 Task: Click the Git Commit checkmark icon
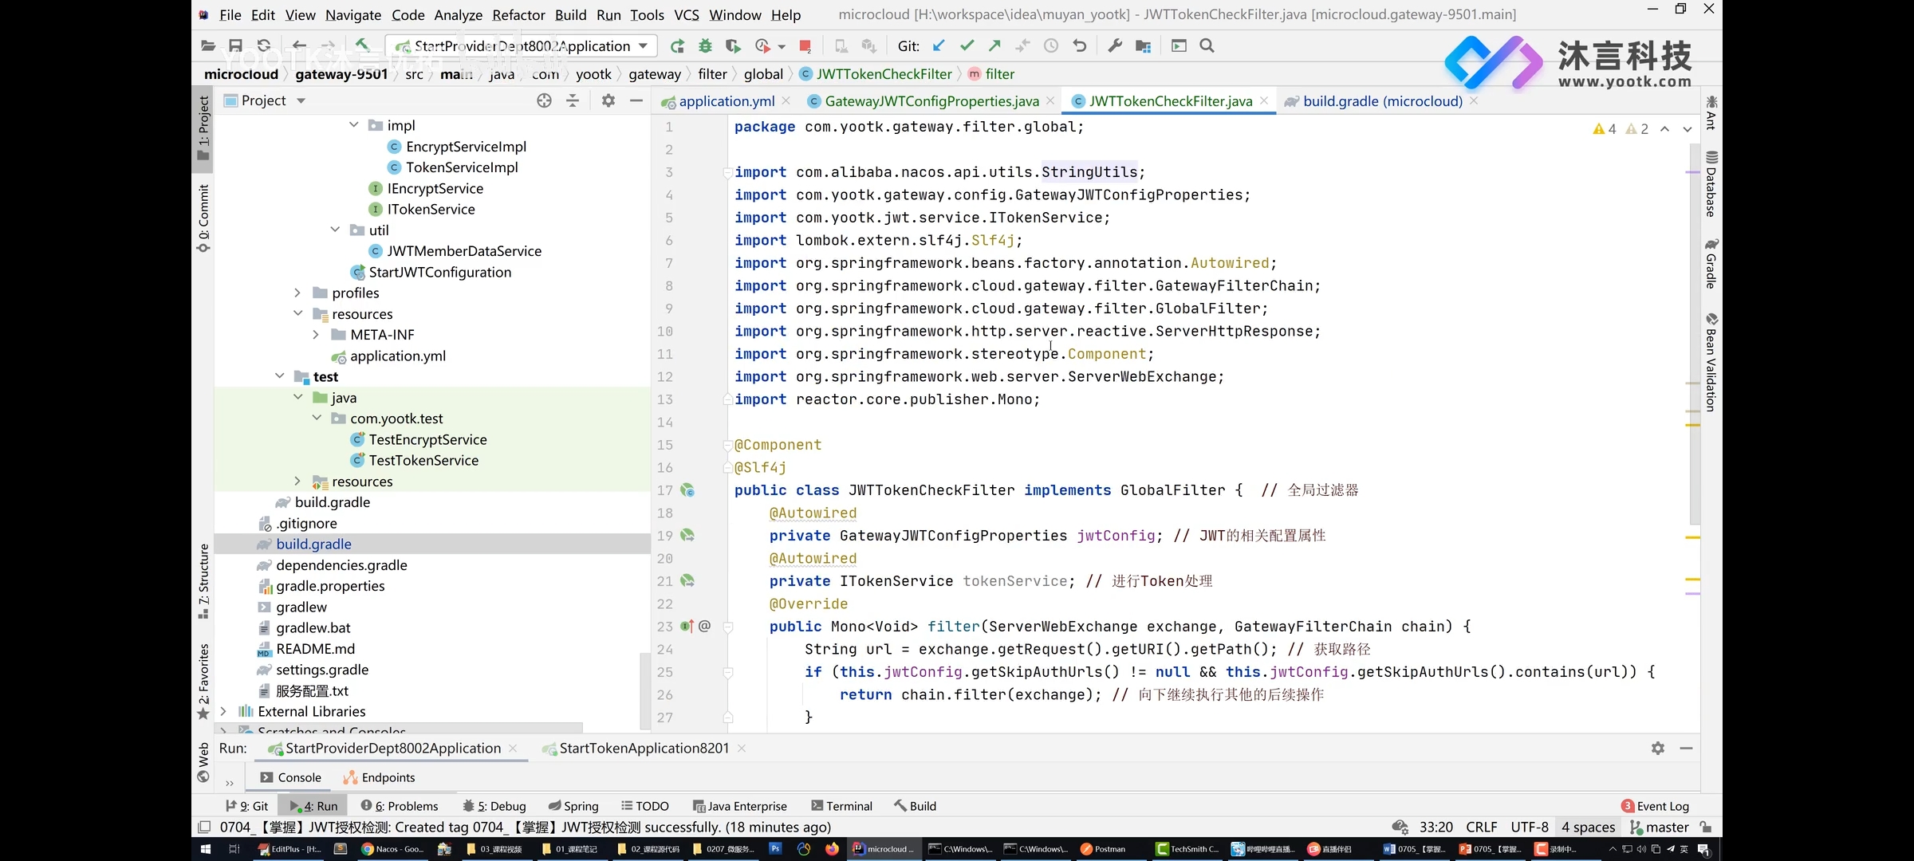point(967,46)
